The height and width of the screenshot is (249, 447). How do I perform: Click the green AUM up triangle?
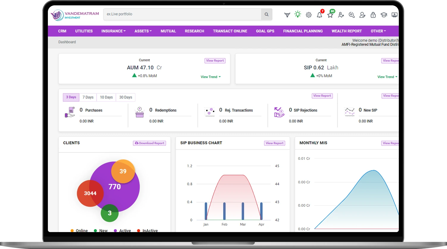click(134, 75)
